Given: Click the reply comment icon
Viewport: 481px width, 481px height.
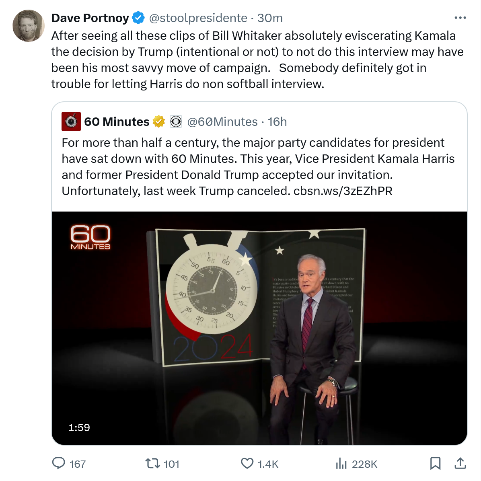Looking at the screenshot, I should coord(59,463).
